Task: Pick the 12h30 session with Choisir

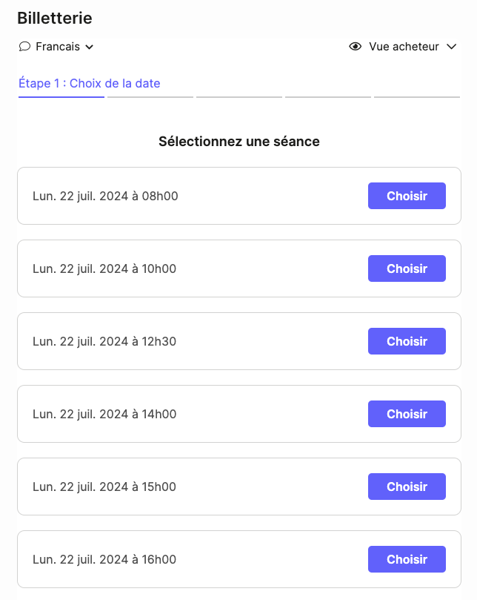Action: 407,341
